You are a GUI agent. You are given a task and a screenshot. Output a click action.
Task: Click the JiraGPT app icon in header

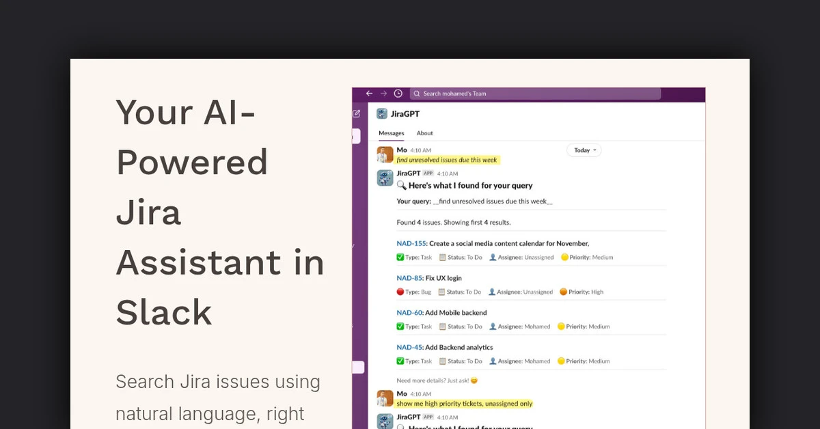pos(382,114)
